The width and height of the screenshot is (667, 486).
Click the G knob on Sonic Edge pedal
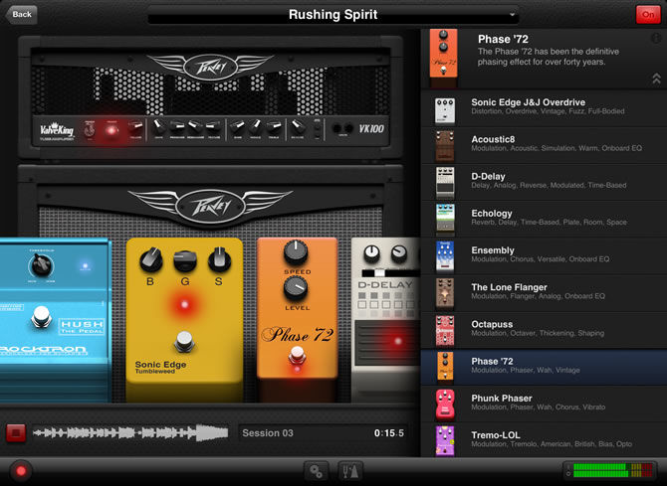184,260
